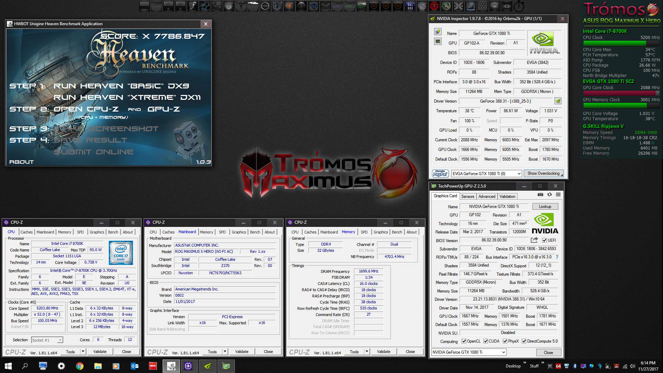This screenshot has width=663, height=373.
Task: Click the small icon left of GPU in NVIDIA Inspector
Action: 438,41
